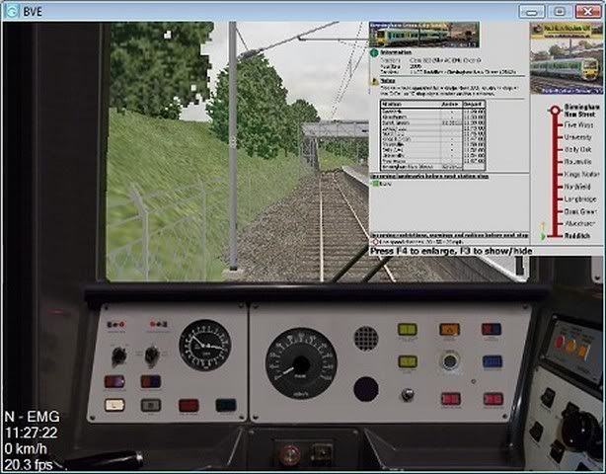Image resolution: width=606 pixels, height=474 pixels.
Task: Click the 'Northfield' station on route diagram
Action: [577, 187]
